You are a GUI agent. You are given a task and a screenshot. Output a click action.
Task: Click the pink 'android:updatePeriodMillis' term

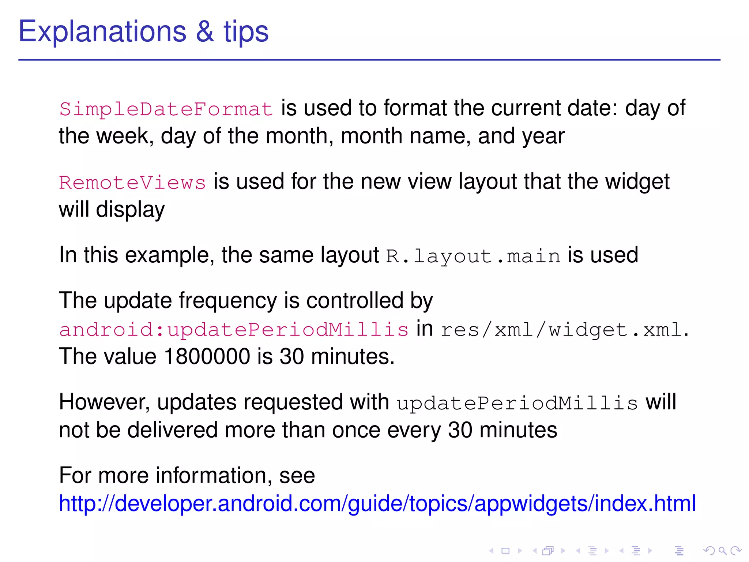click(x=234, y=330)
